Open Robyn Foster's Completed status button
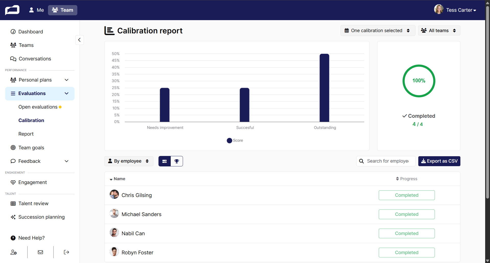 (x=407, y=253)
